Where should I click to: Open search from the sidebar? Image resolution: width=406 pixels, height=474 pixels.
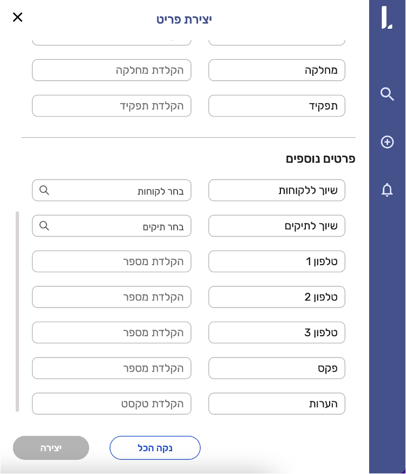(387, 94)
